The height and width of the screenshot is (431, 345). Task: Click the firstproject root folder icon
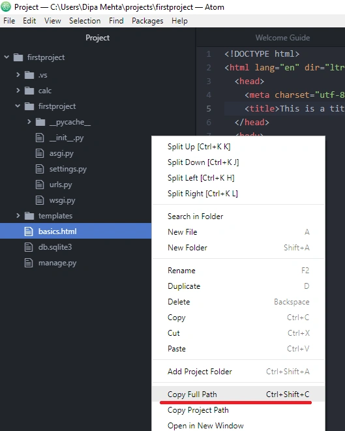click(x=18, y=57)
